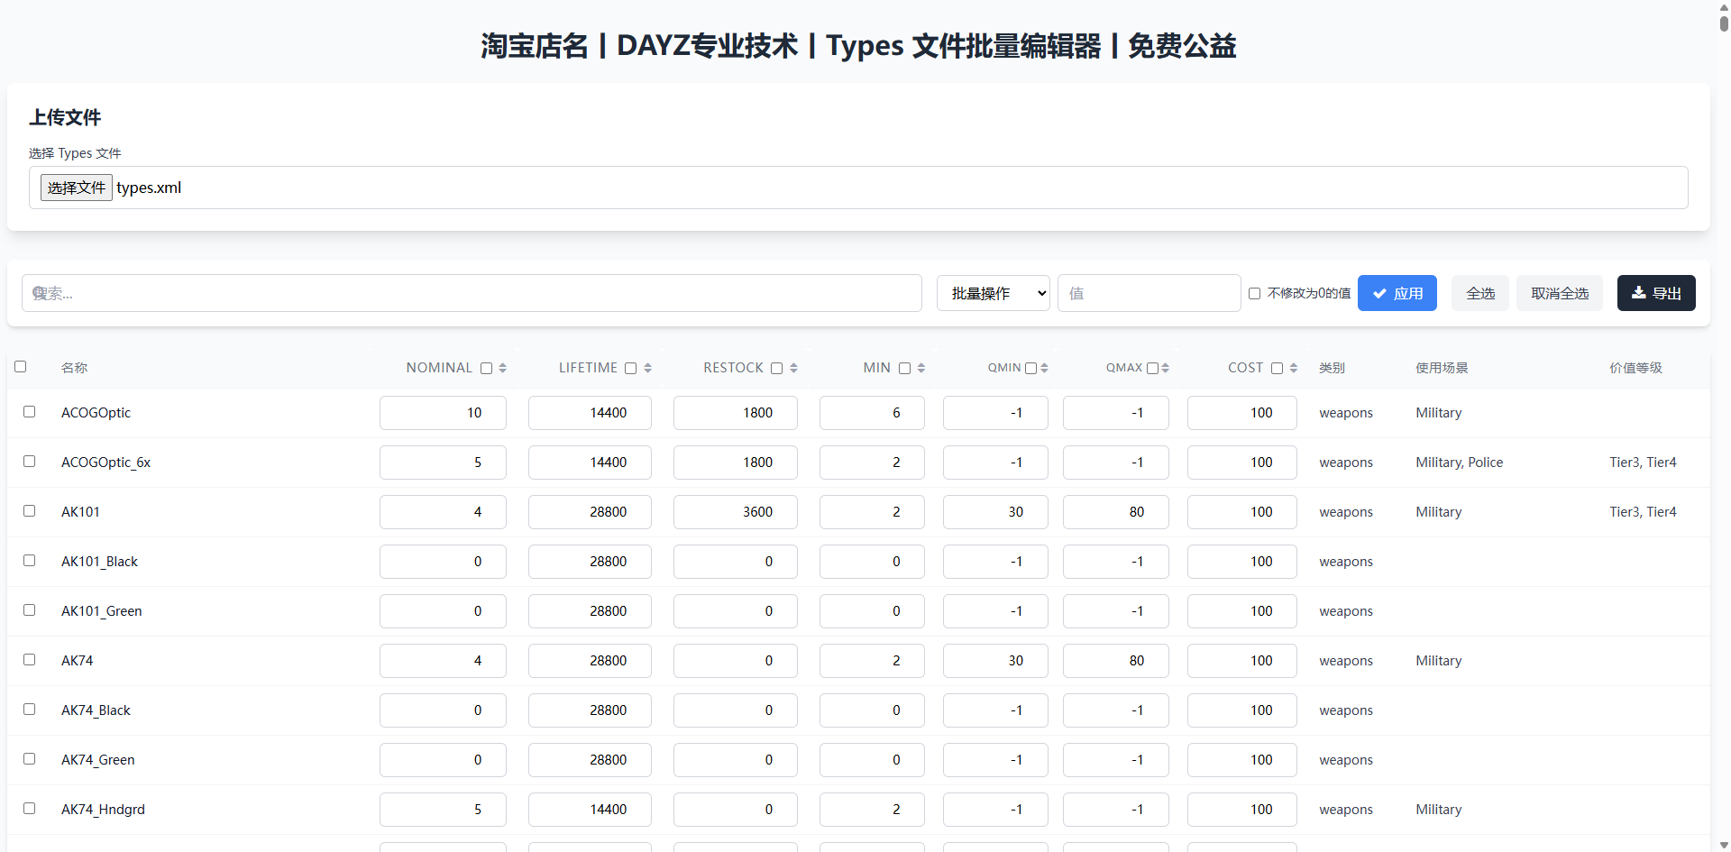Click the AK101_Green item name
This screenshot has height=852, width=1731.
point(102,611)
